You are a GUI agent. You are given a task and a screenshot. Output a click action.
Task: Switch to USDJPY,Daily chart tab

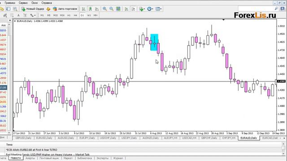(129, 138)
